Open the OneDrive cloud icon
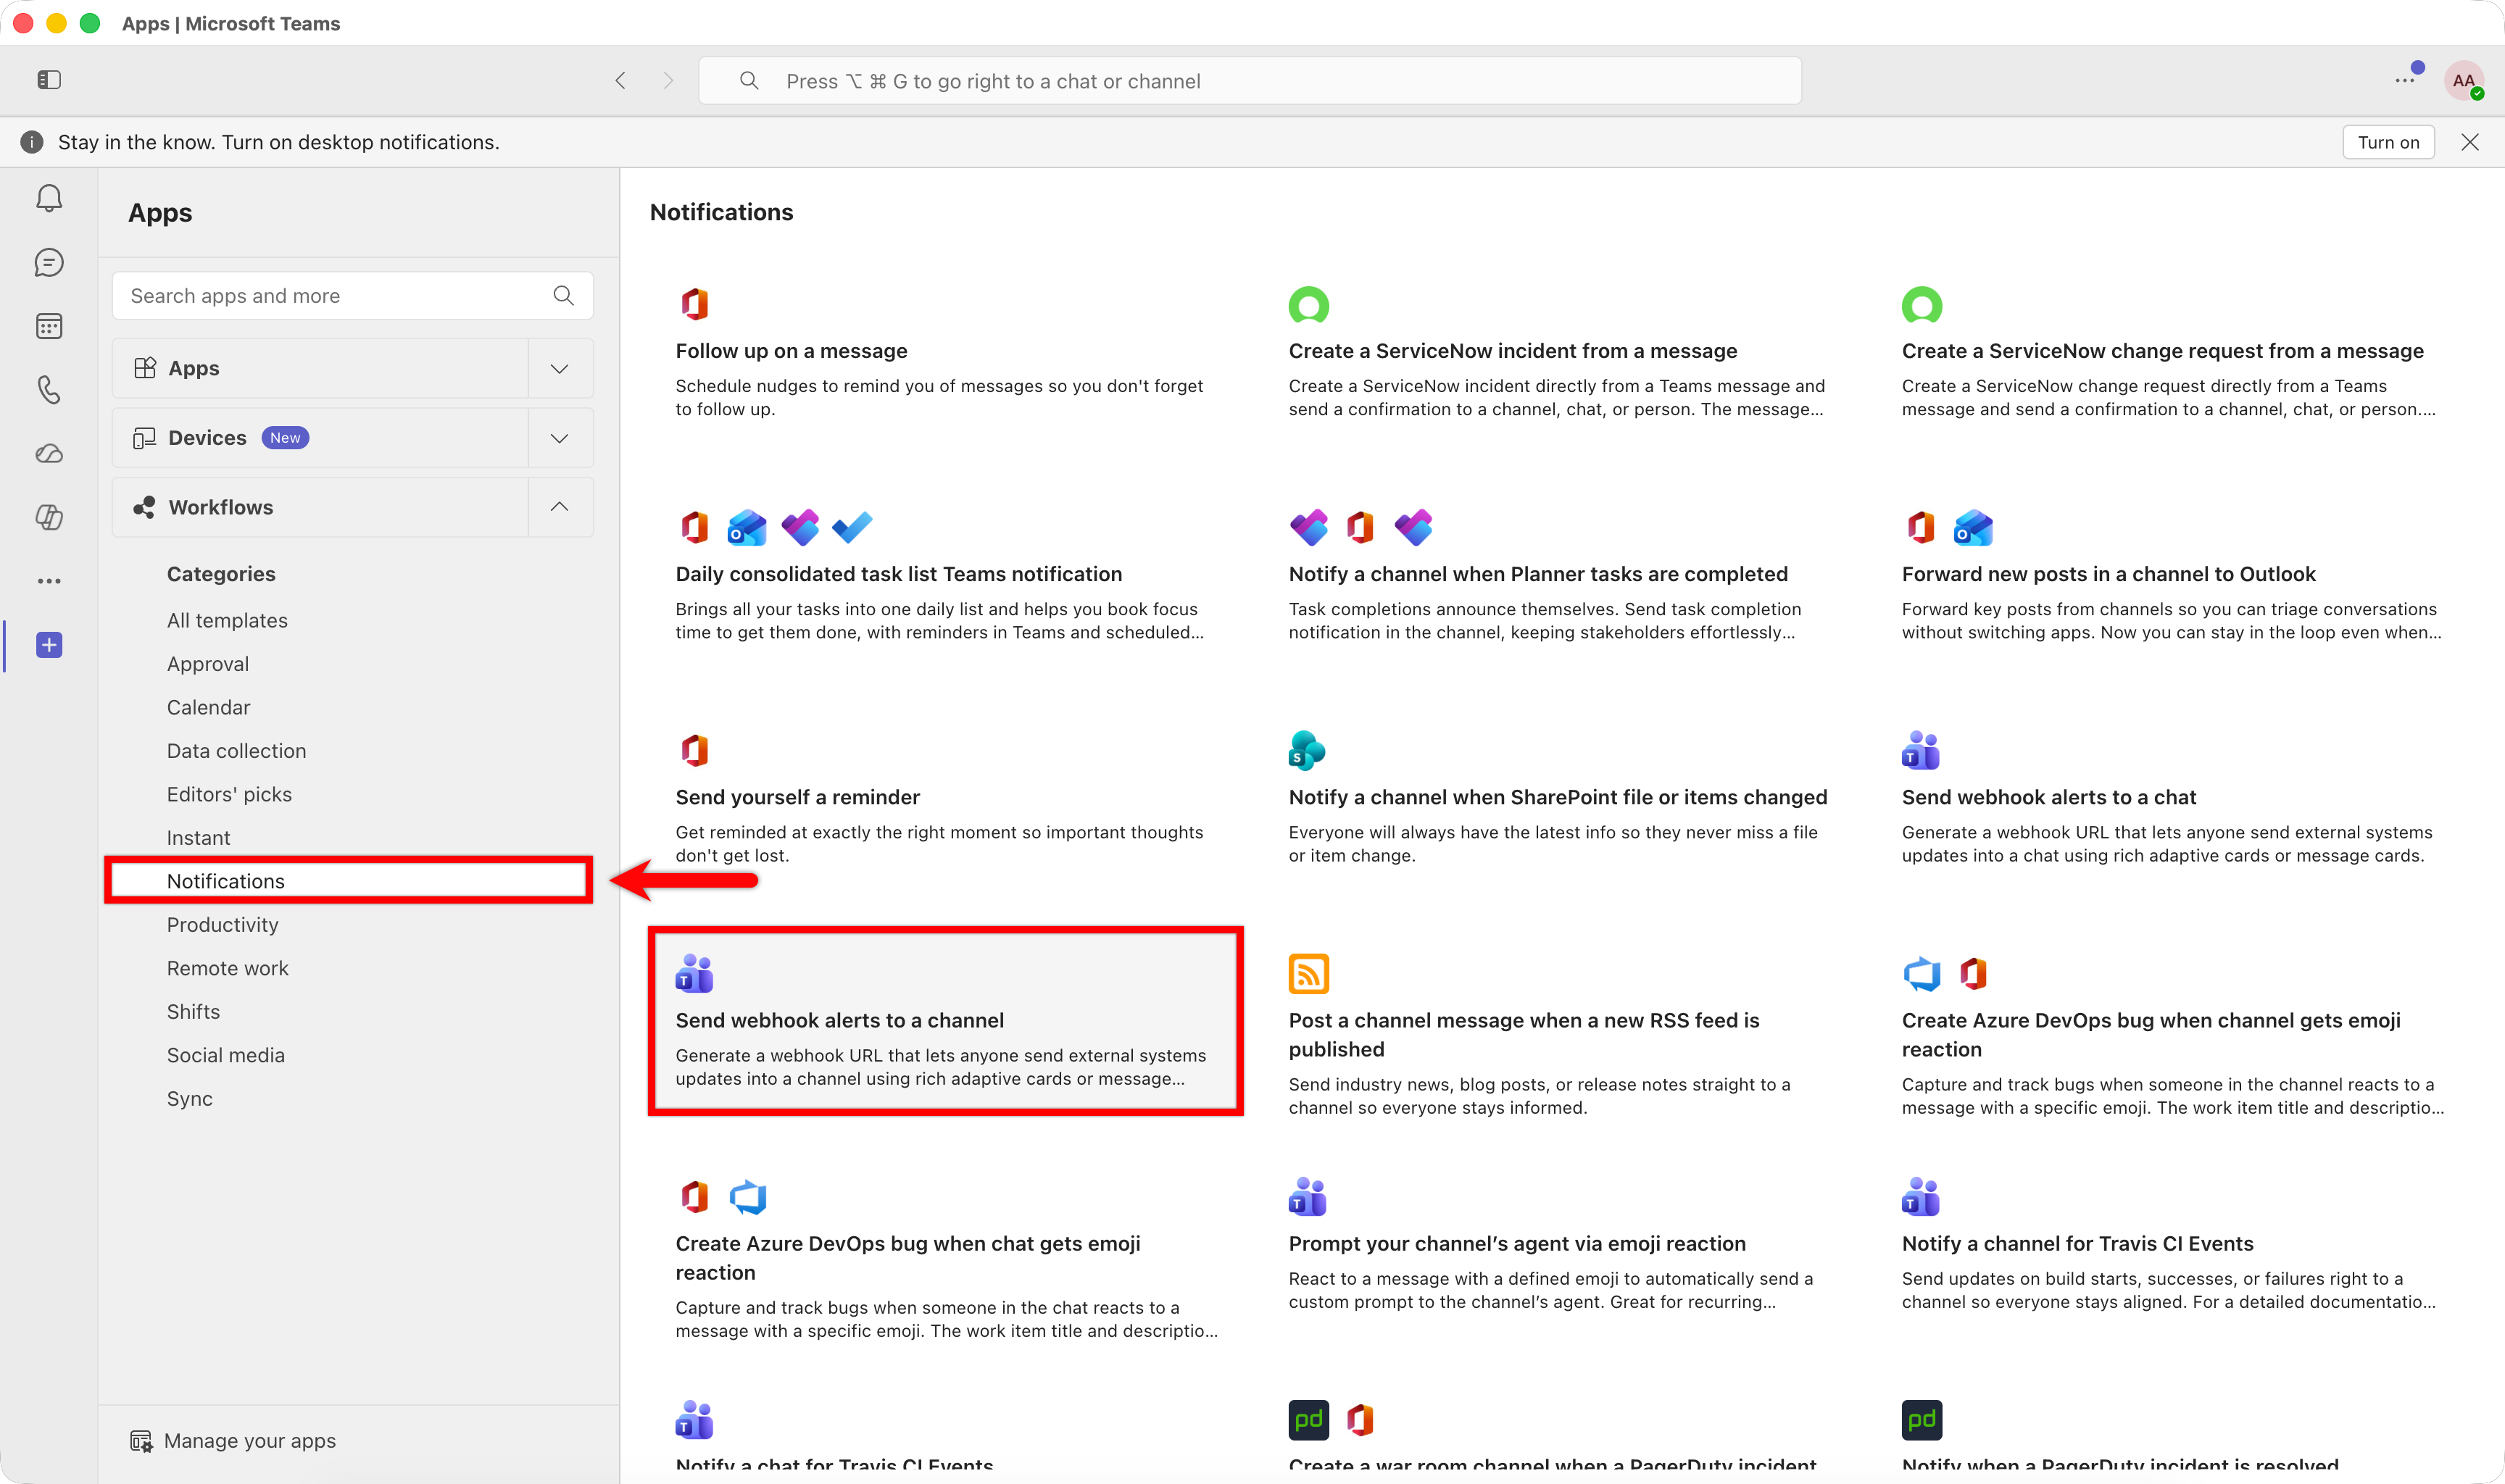This screenshot has width=2505, height=1484. click(49, 453)
